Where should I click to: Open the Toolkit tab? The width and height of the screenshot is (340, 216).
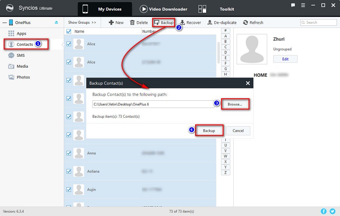click(227, 9)
